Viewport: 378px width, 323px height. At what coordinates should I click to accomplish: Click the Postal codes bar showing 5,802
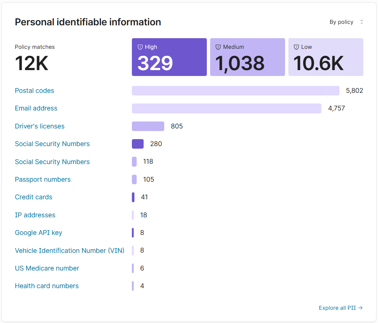click(x=235, y=91)
